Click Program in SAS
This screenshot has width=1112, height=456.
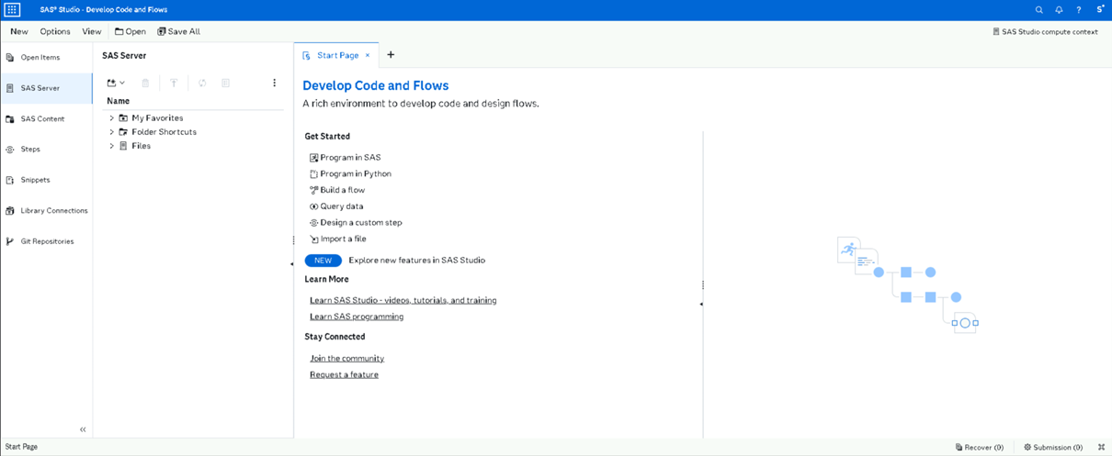point(345,158)
